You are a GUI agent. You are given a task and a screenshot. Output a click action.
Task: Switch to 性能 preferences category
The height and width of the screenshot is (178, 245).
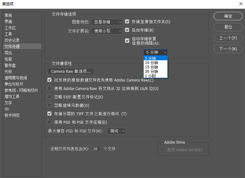[8, 59]
